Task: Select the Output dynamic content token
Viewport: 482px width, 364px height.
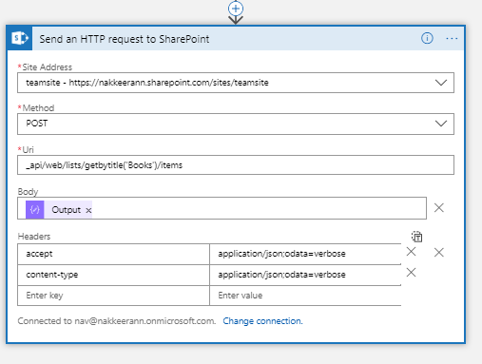Action: click(x=59, y=210)
